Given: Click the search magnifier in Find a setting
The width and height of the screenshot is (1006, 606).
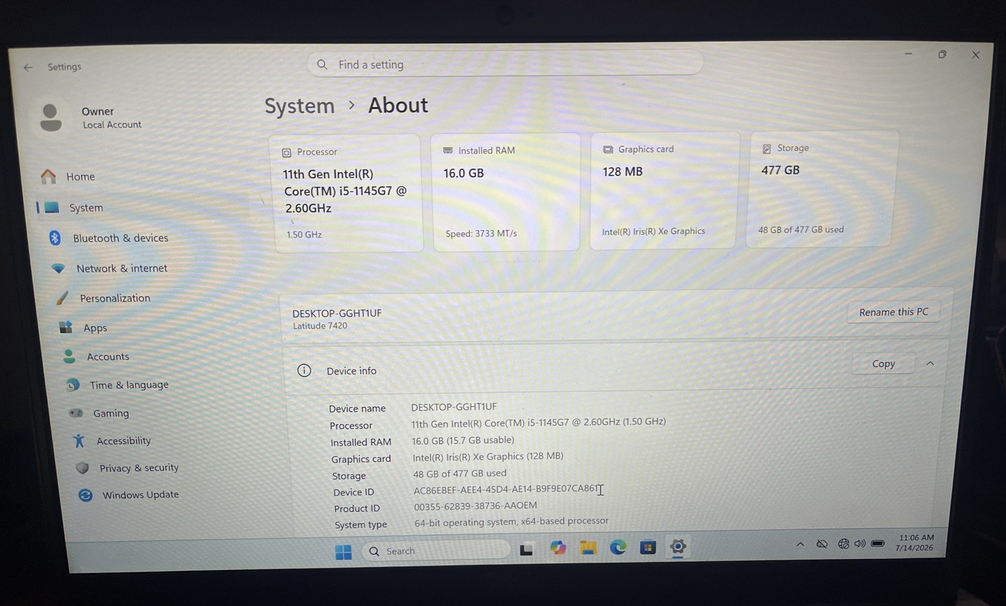Looking at the screenshot, I should click(x=322, y=64).
